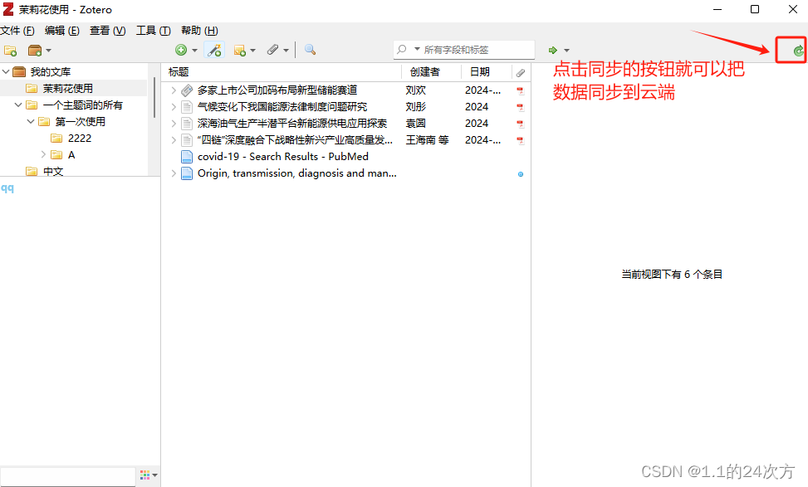Click PDF icon on 气候变化 row
This screenshot has height=487, width=808.
tap(521, 107)
